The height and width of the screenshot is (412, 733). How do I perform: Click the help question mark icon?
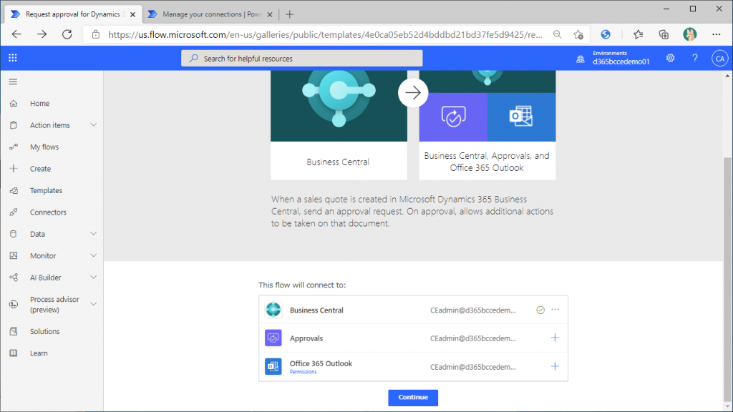(x=694, y=58)
